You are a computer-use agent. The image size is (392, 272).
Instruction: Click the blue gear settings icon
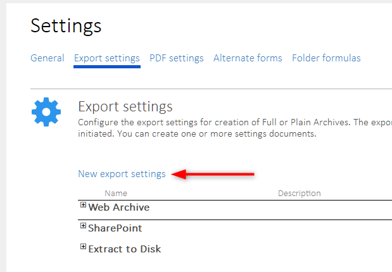point(46,113)
